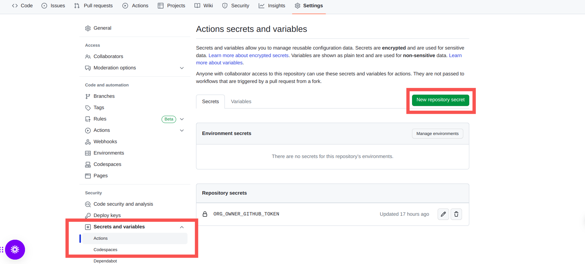This screenshot has height=264, width=585.
Task: Click the Collaborators people icon
Action: pos(88,57)
